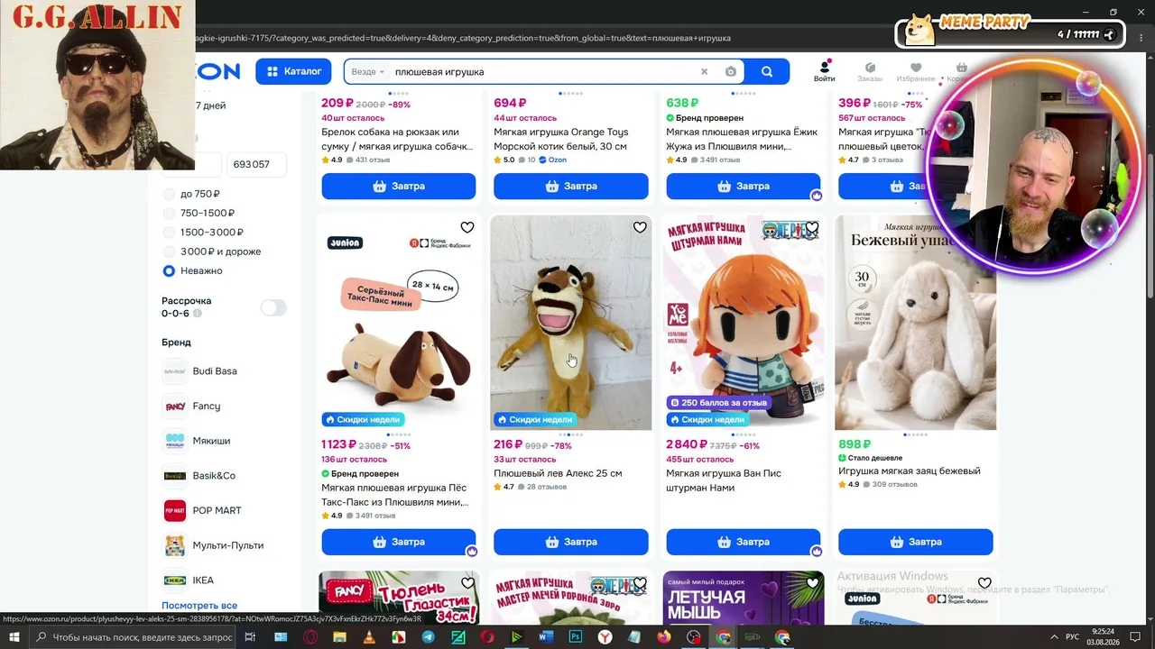This screenshot has width=1155, height=649.
Task: Add Такс-Пакс dog toy to favorites
Action: click(467, 227)
